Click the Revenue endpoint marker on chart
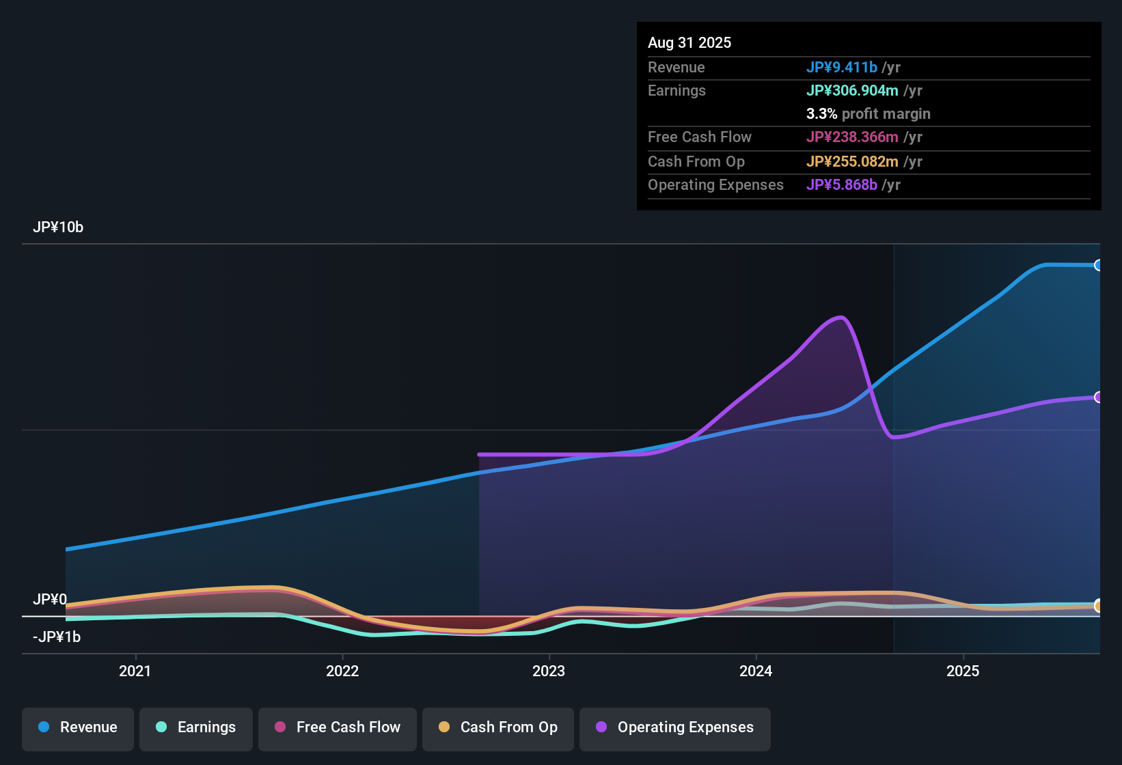The height and width of the screenshot is (765, 1122). coord(1098,265)
